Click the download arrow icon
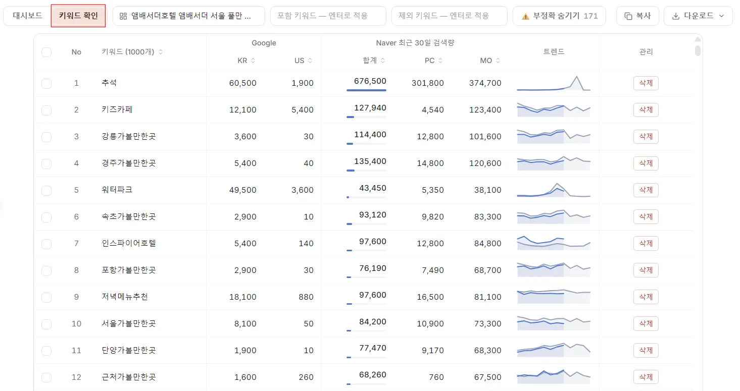Viewport: 740px width, 391px height. (676, 16)
